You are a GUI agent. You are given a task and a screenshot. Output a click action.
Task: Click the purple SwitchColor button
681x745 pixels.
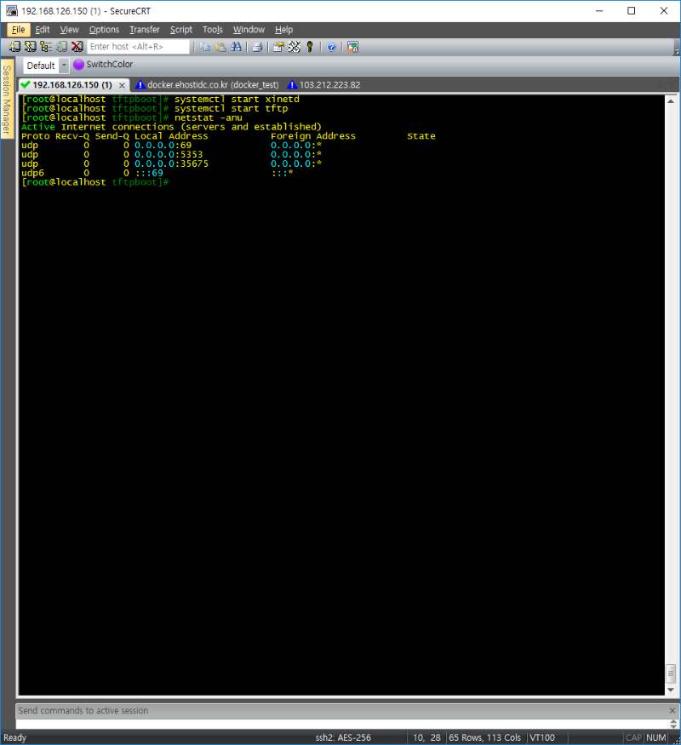[x=102, y=65]
